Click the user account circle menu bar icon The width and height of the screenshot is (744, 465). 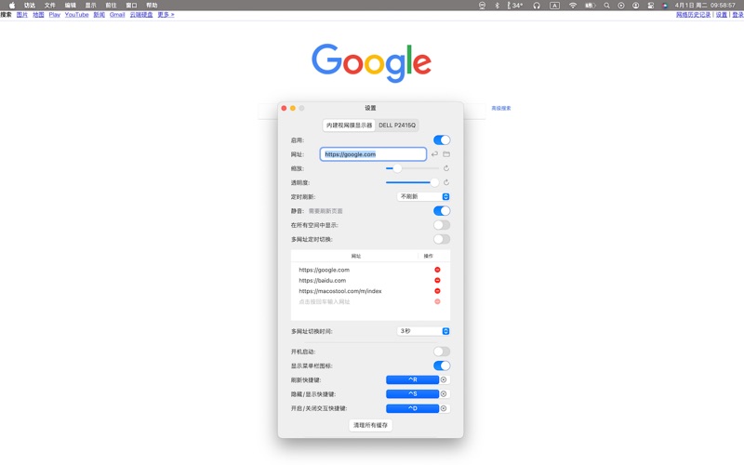(636, 6)
